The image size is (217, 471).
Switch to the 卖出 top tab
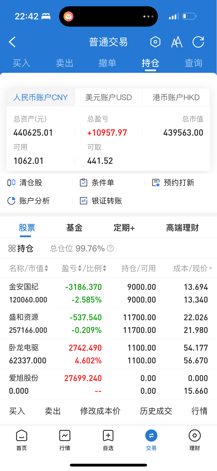(65, 63)
